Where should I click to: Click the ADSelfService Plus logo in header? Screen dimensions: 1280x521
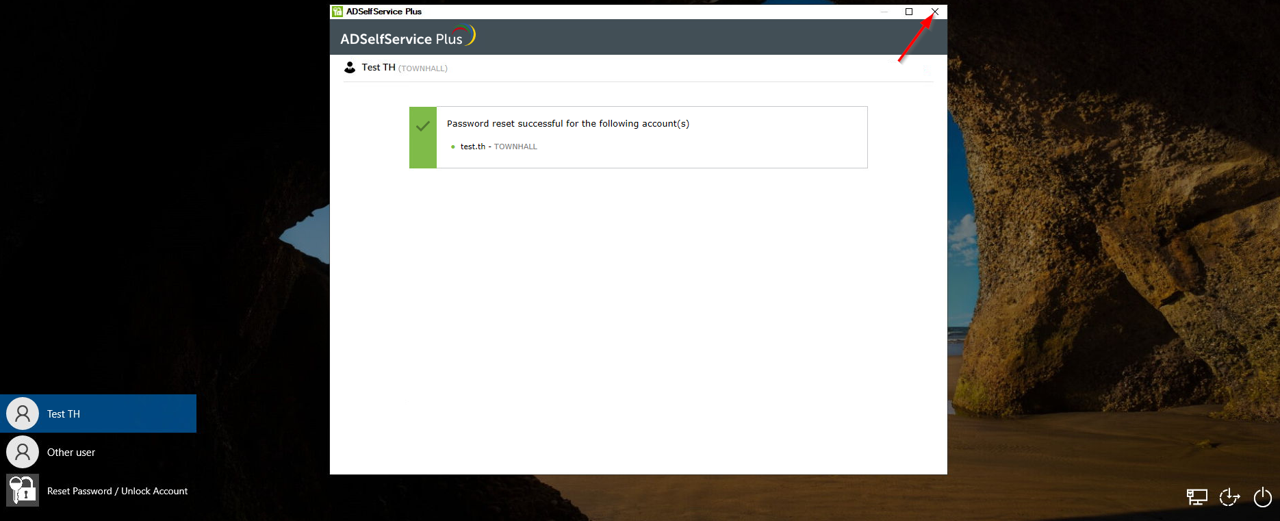click(408, 37)
